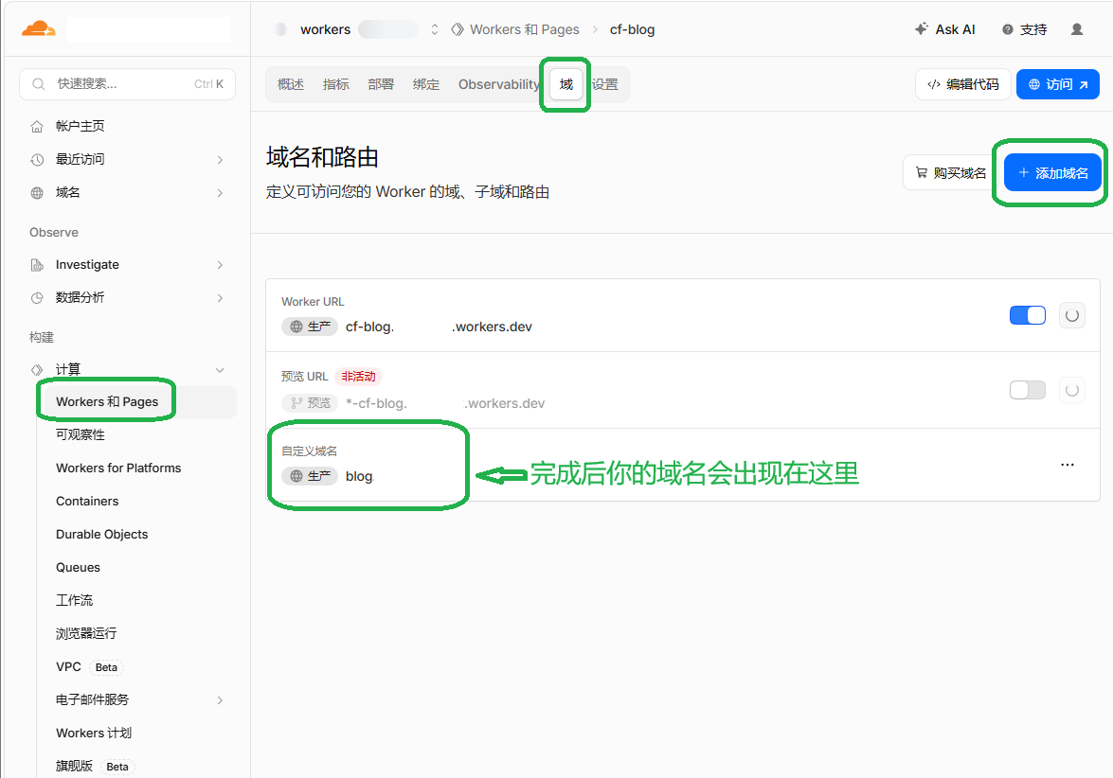Click the 非活动 status badge
Screen dimensions: 1113x778
[x=358, y=377]
